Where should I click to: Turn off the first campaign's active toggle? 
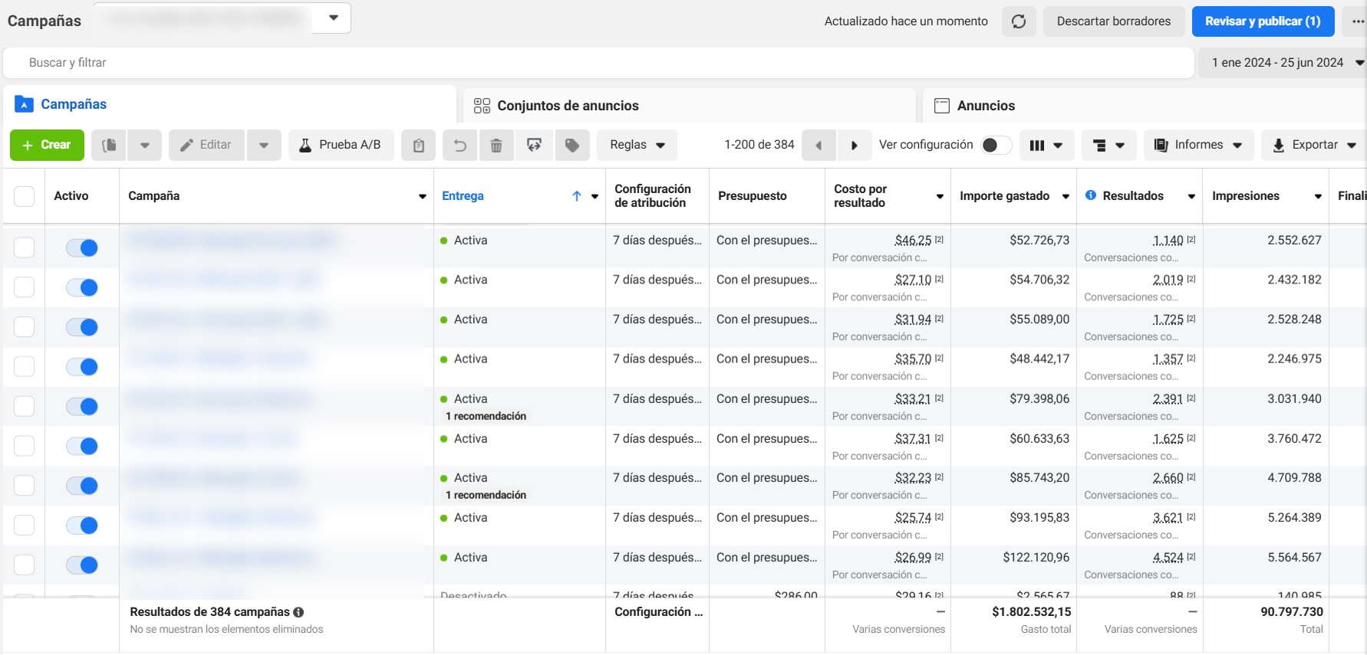[82, 247]
